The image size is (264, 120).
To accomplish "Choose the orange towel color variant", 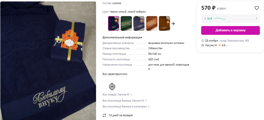I will click(152, 23).
